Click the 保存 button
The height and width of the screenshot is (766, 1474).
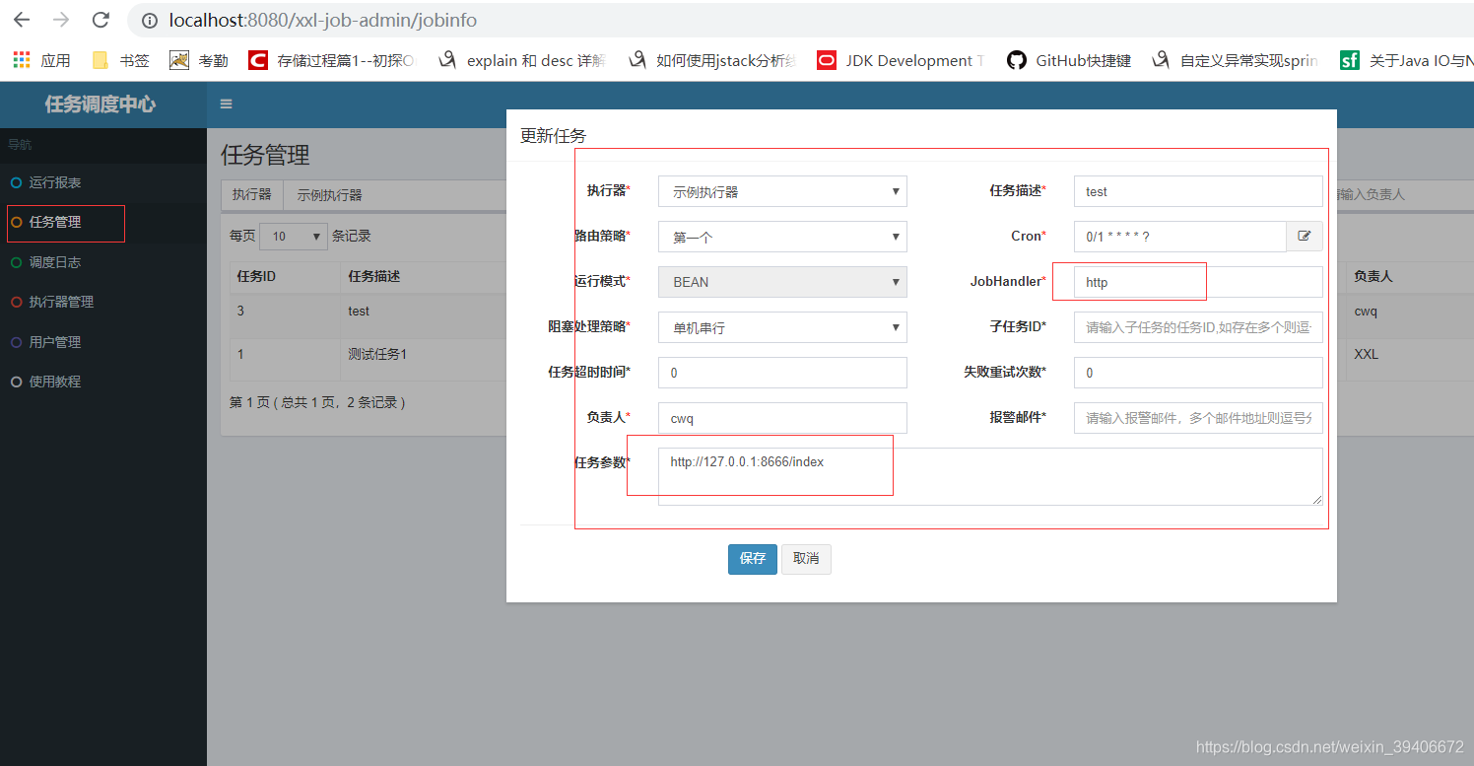tap(753, 559)
